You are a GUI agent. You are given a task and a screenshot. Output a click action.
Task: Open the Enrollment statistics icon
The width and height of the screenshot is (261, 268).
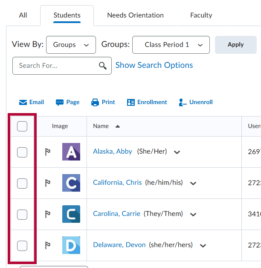pos(130,102)
